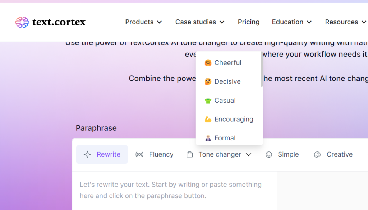The width and height of the screenshot is (368, 210).
Task: Select the Cheerful tone option
Action: (229, 63)
